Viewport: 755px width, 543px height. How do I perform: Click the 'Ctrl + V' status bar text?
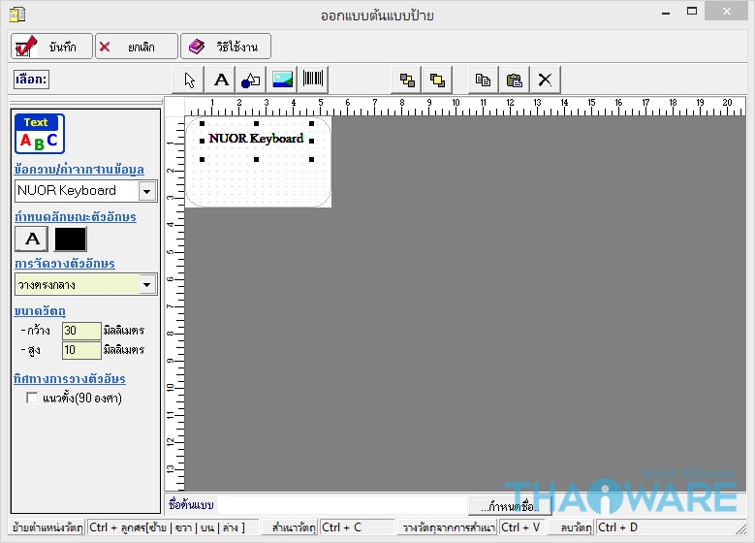click(520, 527)
